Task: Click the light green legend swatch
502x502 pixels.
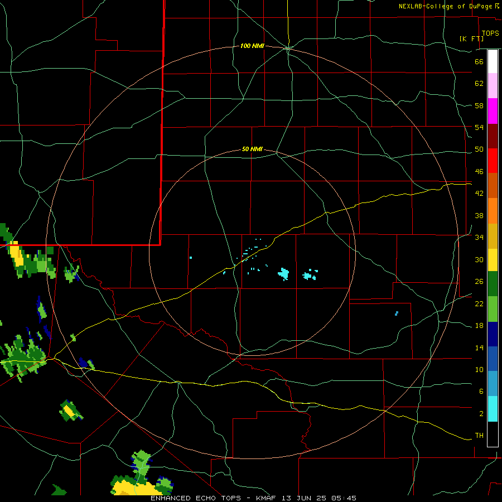Action: tap(493, 309)
